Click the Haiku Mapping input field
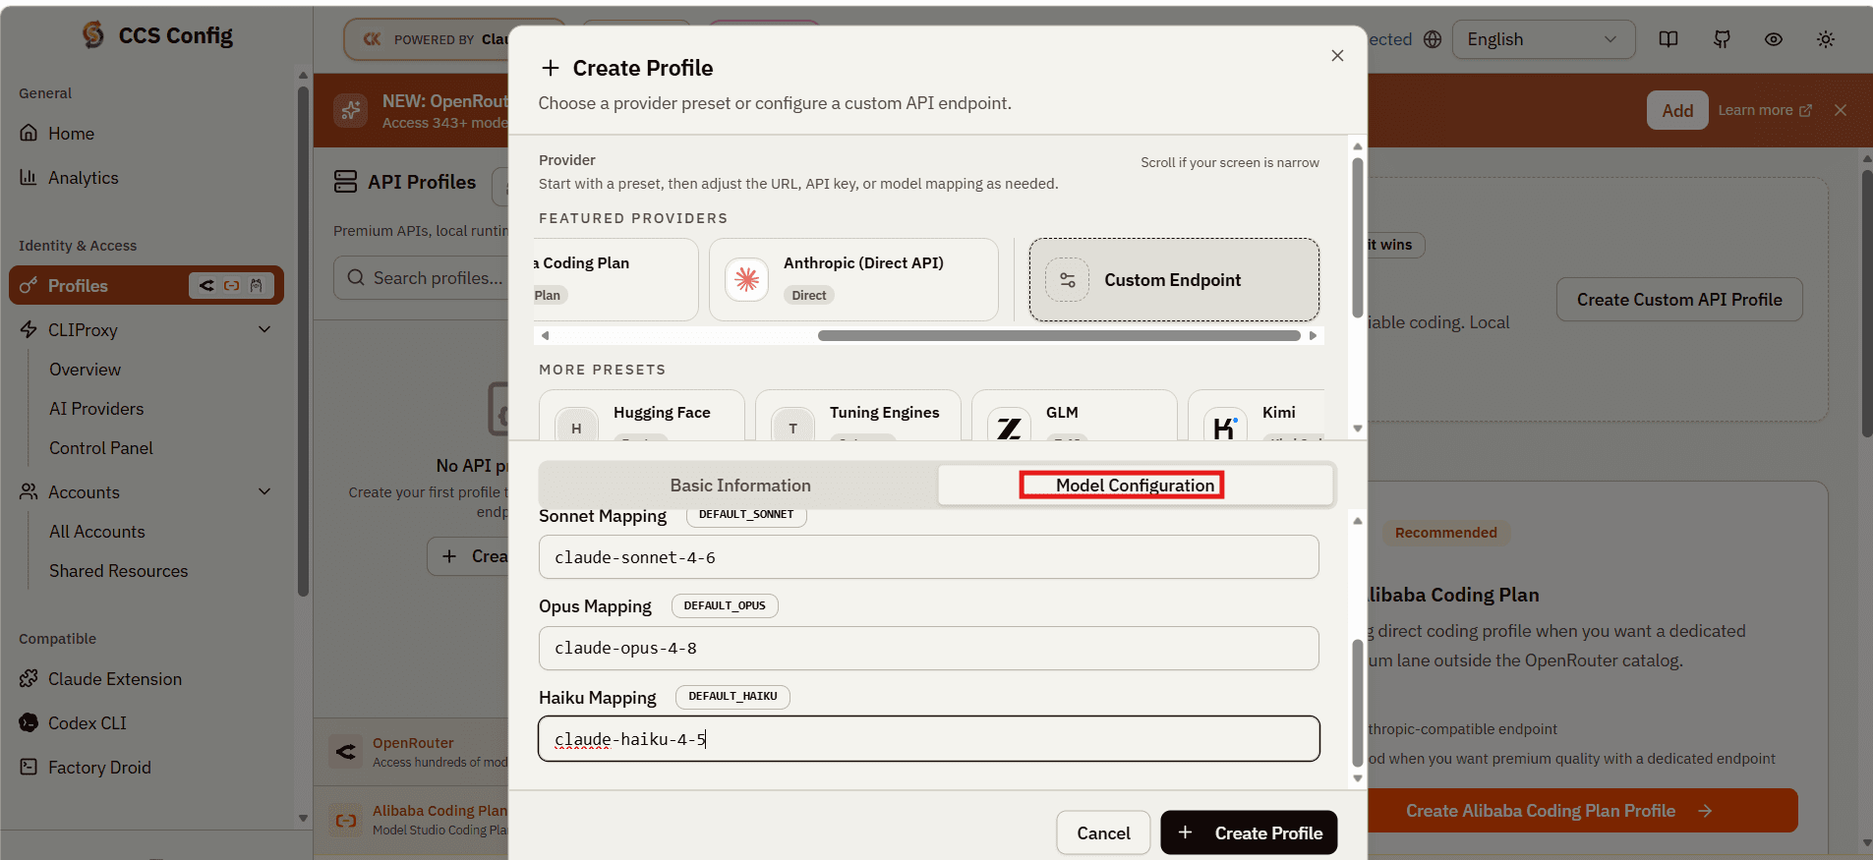The height and width of the screenshot is (860, 1873). pyautogui.click(x=929, y=739)
